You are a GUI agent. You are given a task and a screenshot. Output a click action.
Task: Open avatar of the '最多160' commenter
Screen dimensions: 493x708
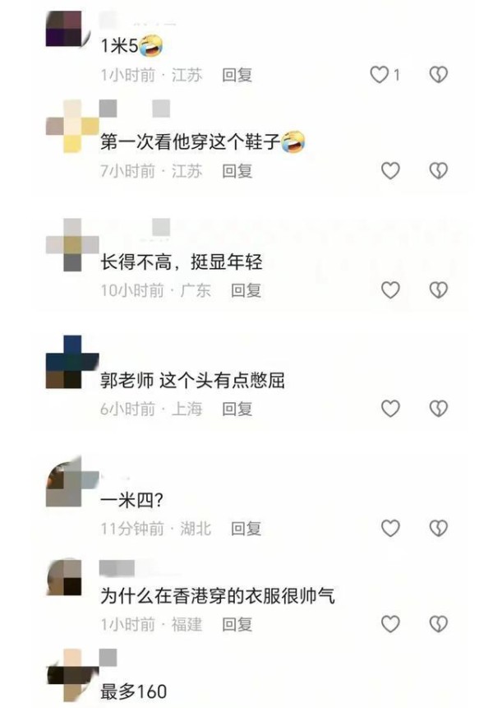72,675
